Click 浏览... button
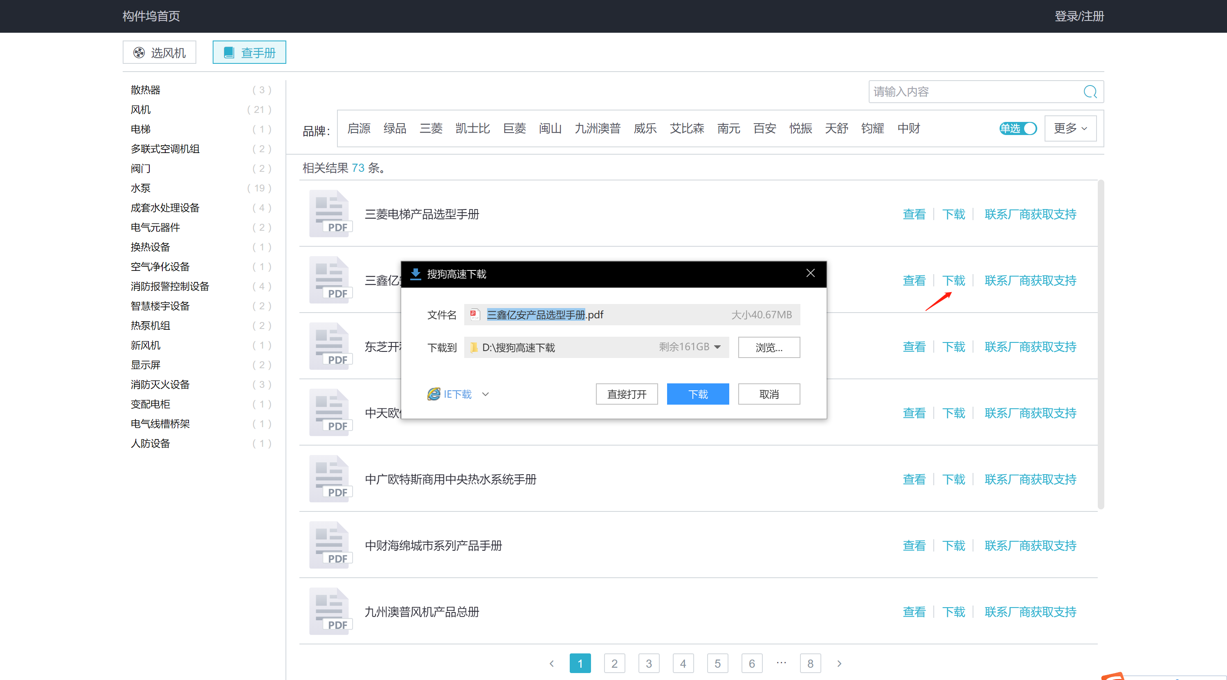This screenshot has height=680, width=1227. pyautogui.click(x=769, y=347)
